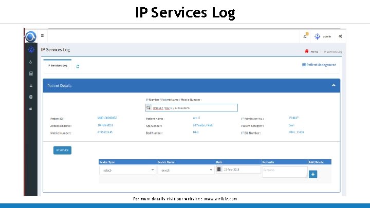The height and width of the screenshot is (208, 370).
Task: Click the Bed Number value
Action: click(x=196, y=133)
